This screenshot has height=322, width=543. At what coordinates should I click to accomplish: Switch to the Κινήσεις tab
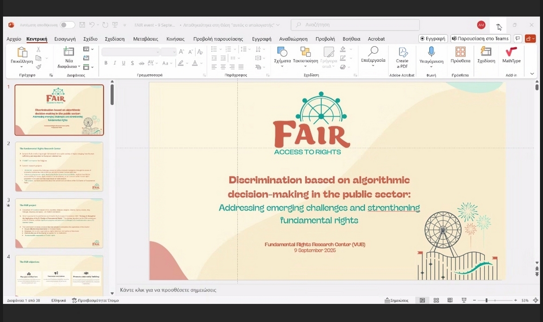pyautogui.click(x=175, y=39)
